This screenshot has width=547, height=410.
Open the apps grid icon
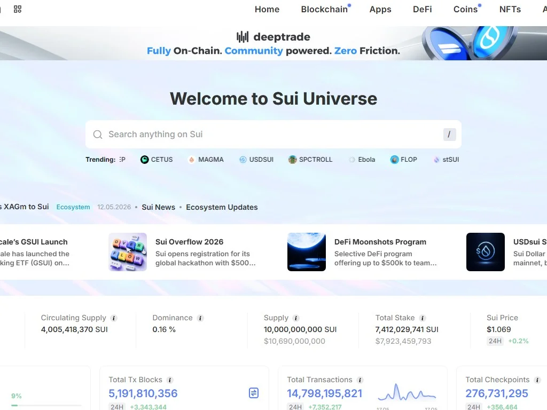18,9
